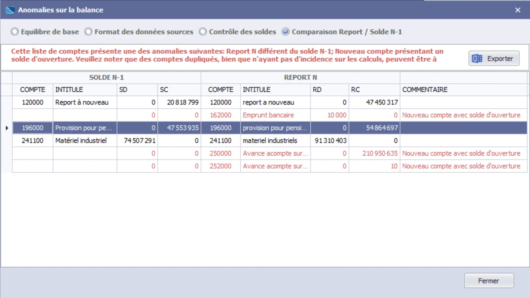Image resolution: width=530 pixels, height=298 pixels.
Task: Click the Exporter button
Action: 494,58
